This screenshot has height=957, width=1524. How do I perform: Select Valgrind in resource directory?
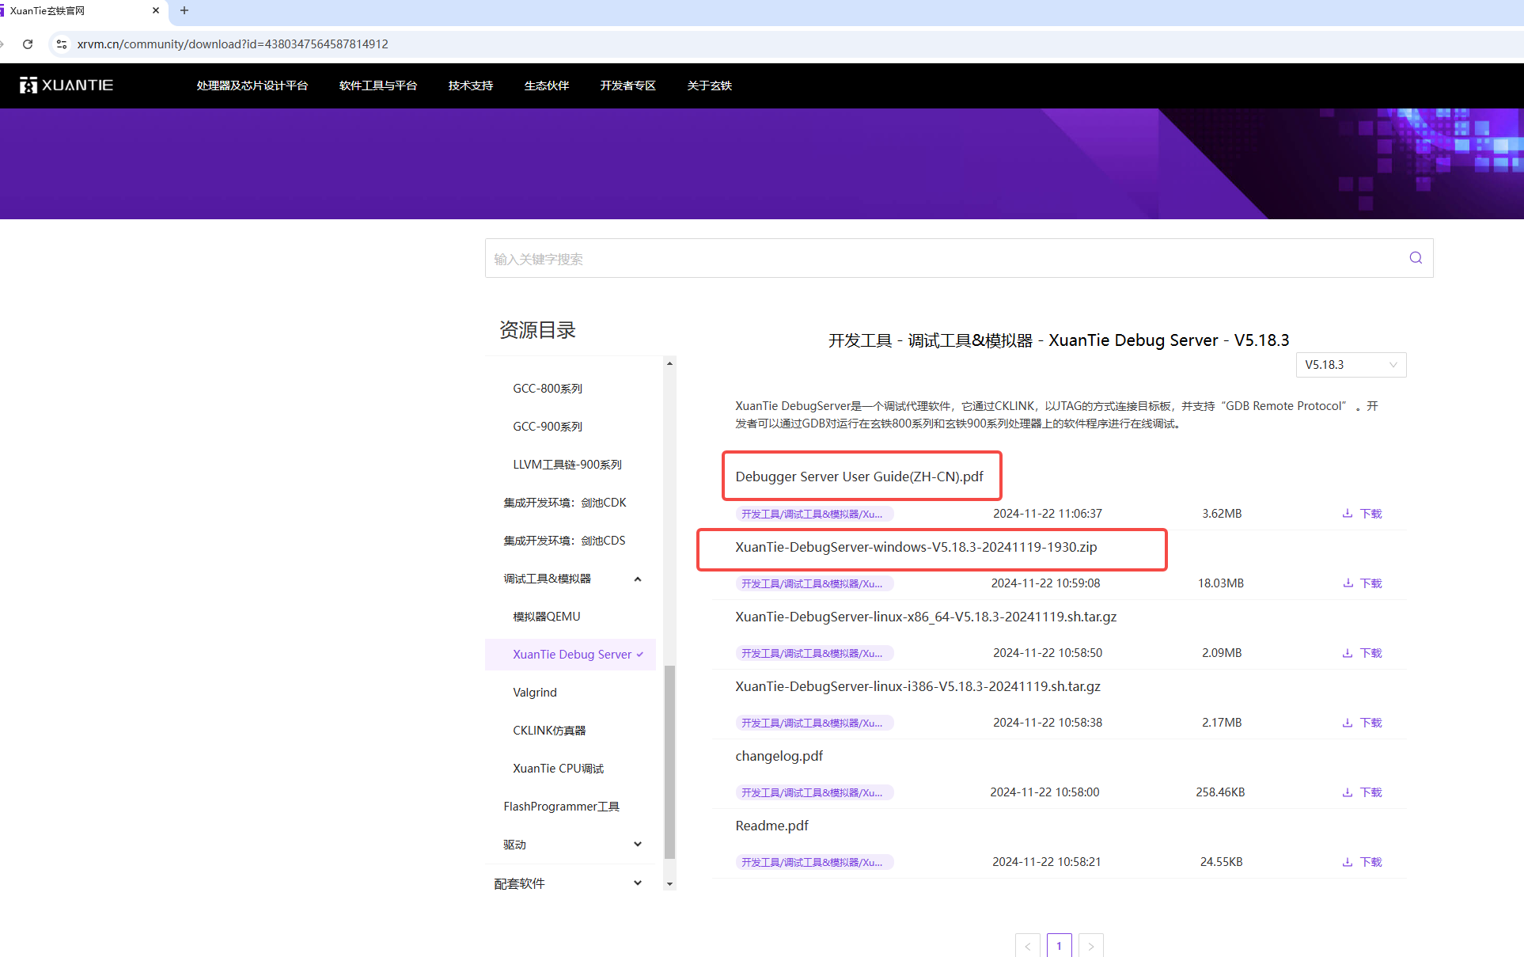pos(535,693)
